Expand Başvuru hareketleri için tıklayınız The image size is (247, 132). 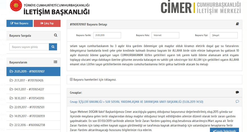point(93,80)
